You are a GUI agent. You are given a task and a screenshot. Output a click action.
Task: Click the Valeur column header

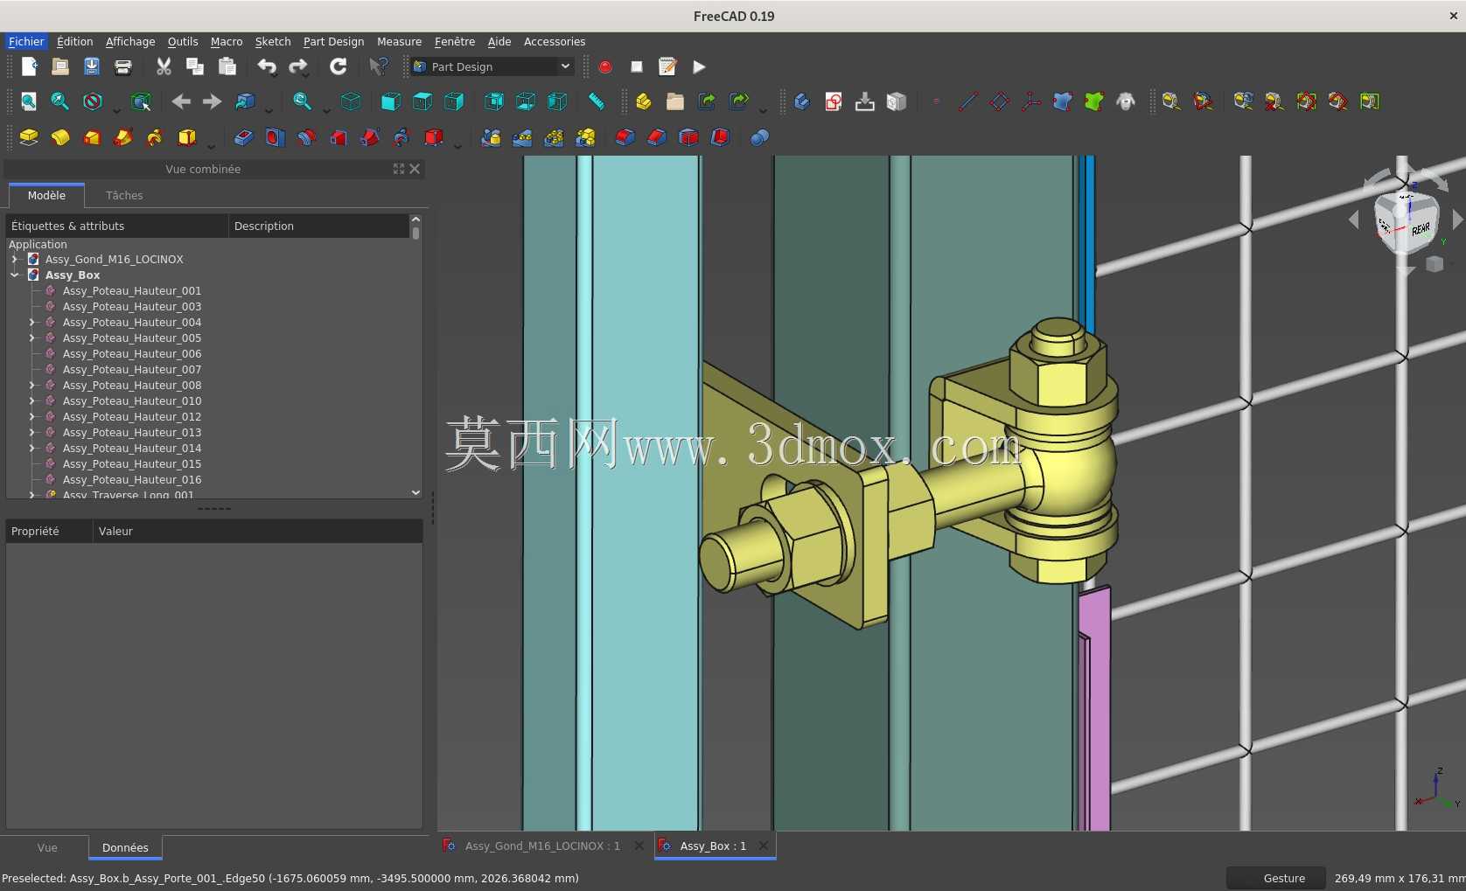coord(257,532)
